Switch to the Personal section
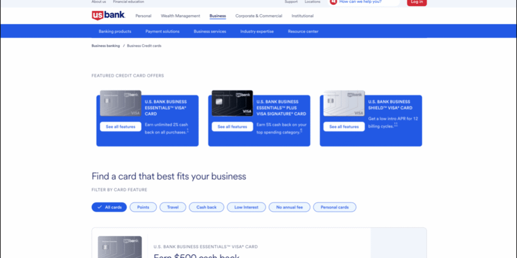This screenshot has height=258, width=517. (143, 16)
